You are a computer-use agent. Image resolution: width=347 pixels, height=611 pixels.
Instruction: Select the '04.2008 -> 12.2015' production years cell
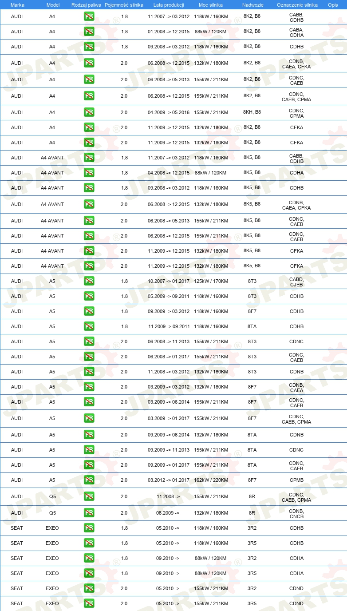tap(169, 173)
